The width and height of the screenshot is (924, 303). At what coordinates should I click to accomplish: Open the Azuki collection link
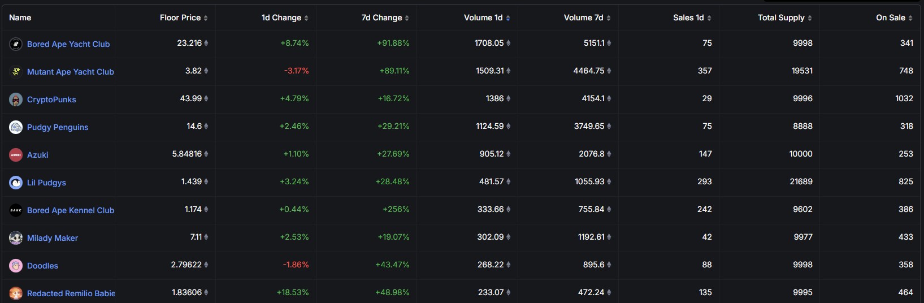point(38,155)
